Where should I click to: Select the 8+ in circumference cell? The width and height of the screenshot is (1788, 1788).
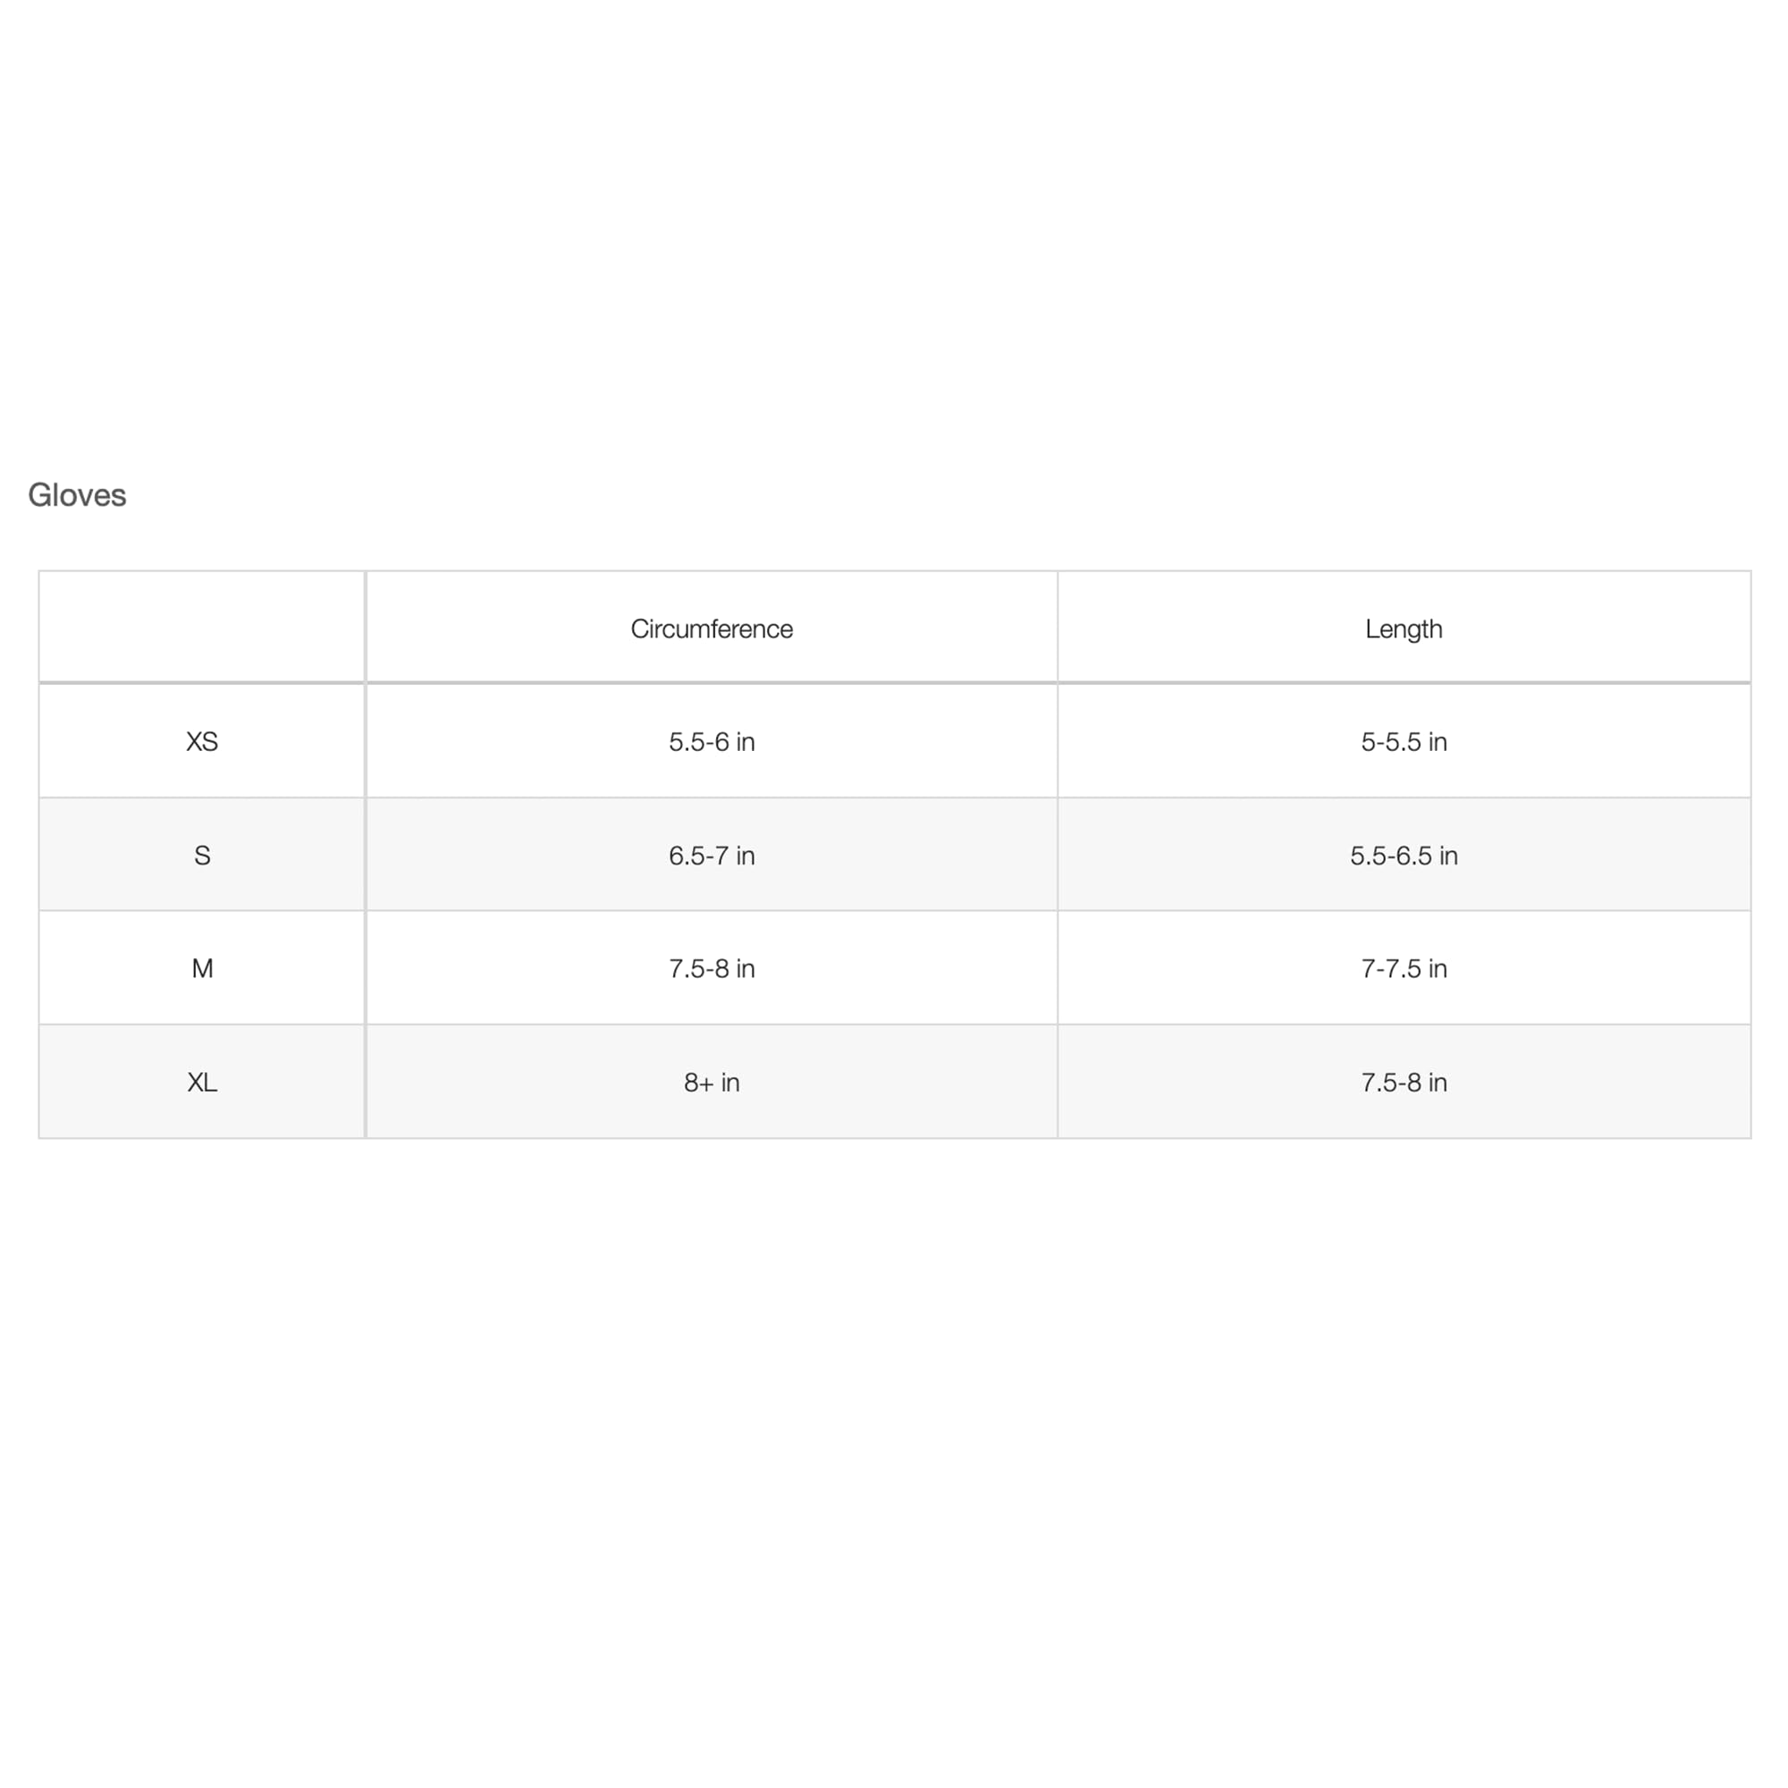[x=711, y=1082]
